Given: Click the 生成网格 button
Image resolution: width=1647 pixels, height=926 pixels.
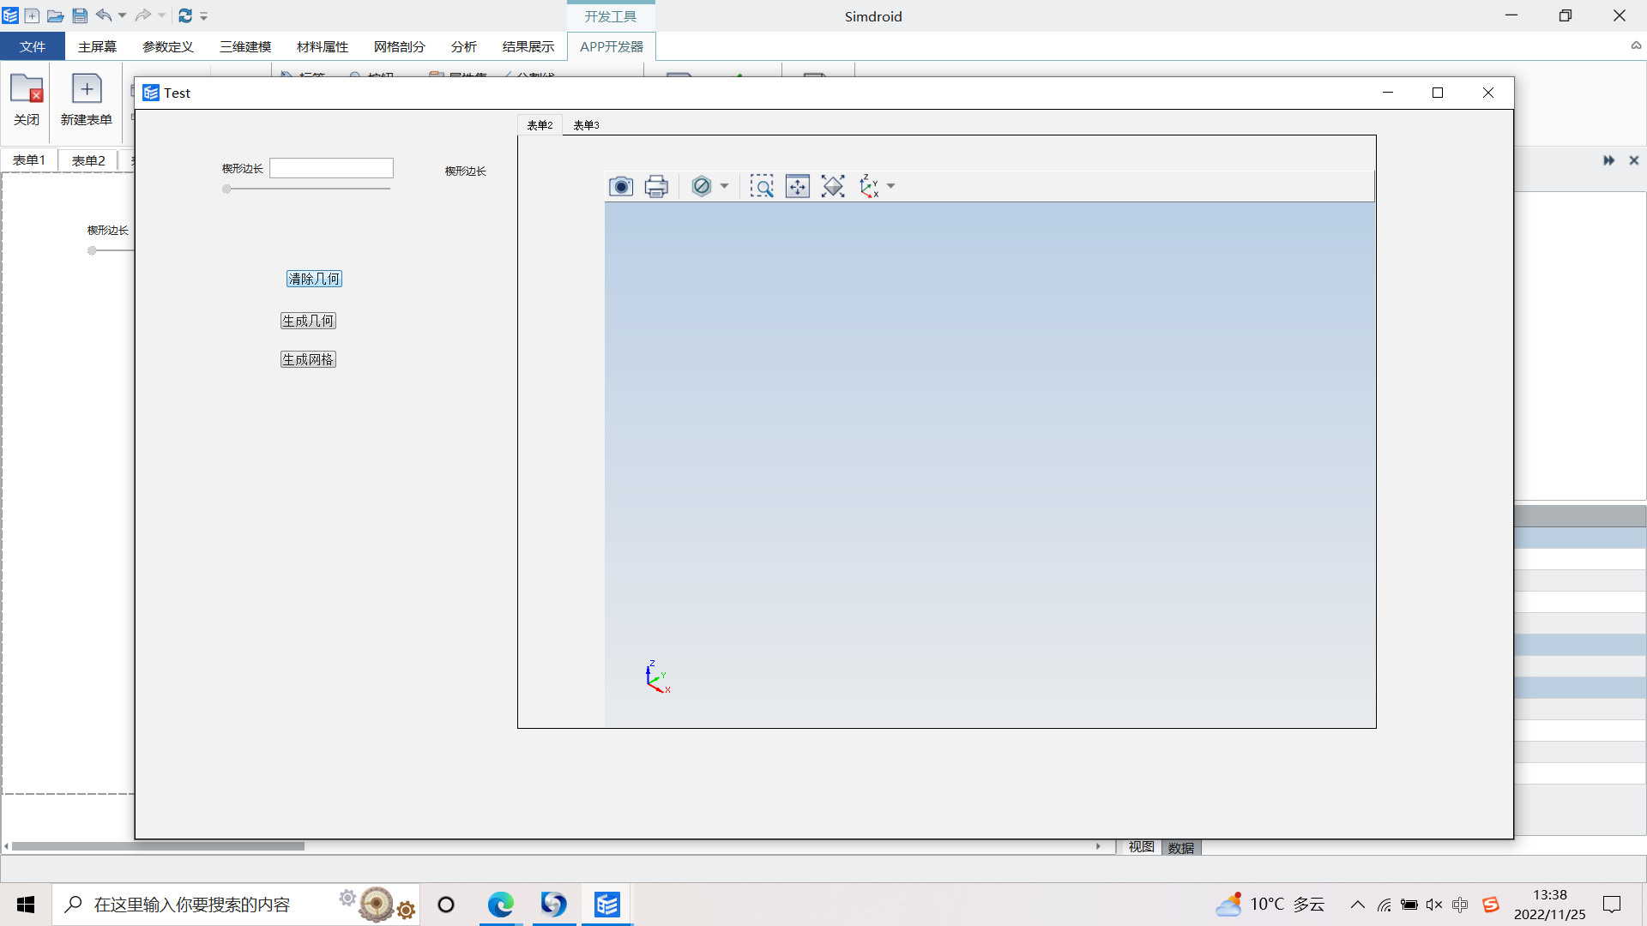Looking at the screenshot, I should tap(308, 359).
